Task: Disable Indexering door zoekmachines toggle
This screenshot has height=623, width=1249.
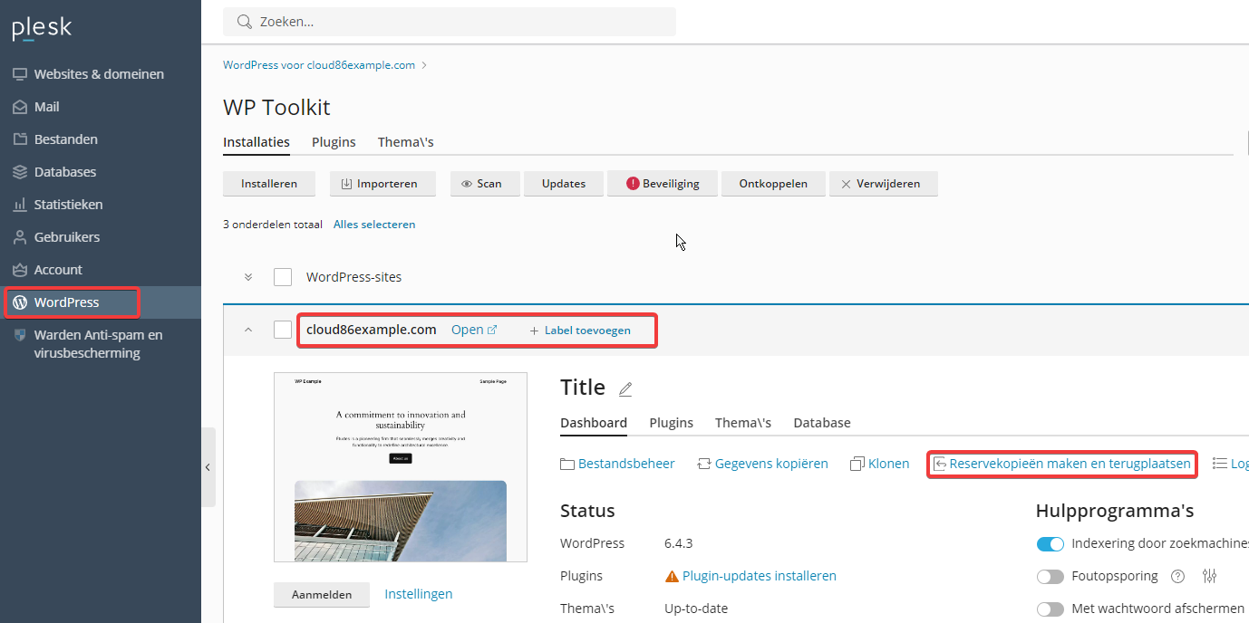Action: pyautogui.click(x=1051, y=544)
